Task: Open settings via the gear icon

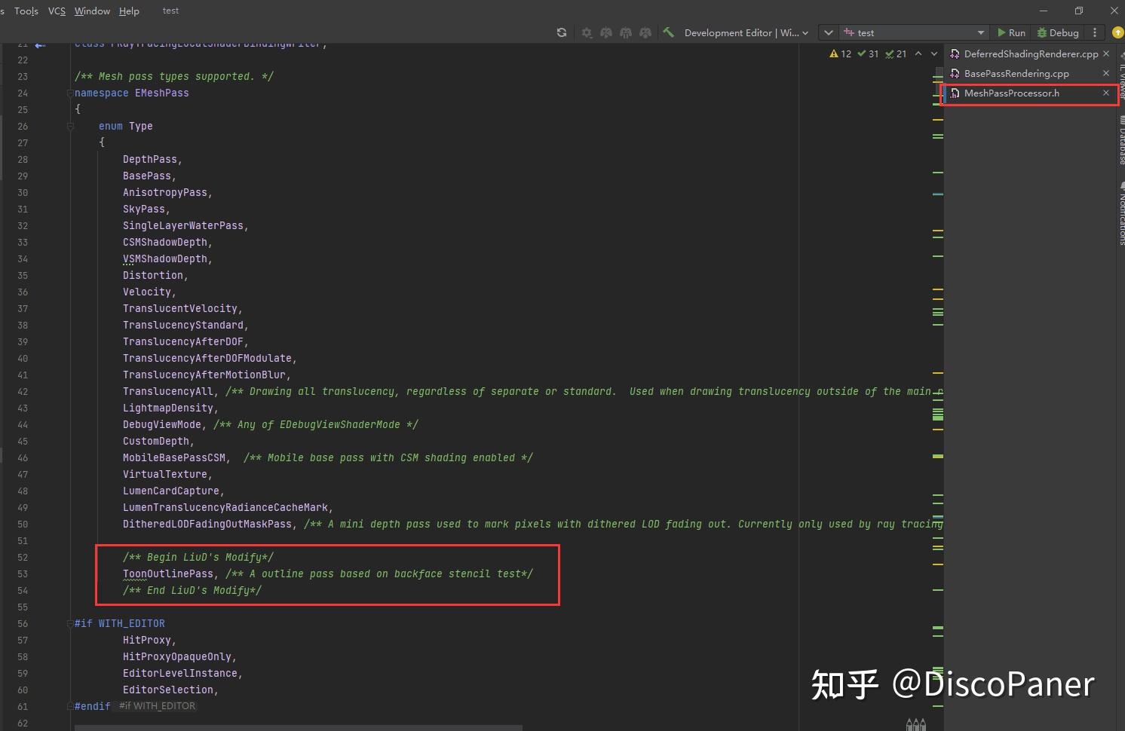Action: click(x=587, y=32)
